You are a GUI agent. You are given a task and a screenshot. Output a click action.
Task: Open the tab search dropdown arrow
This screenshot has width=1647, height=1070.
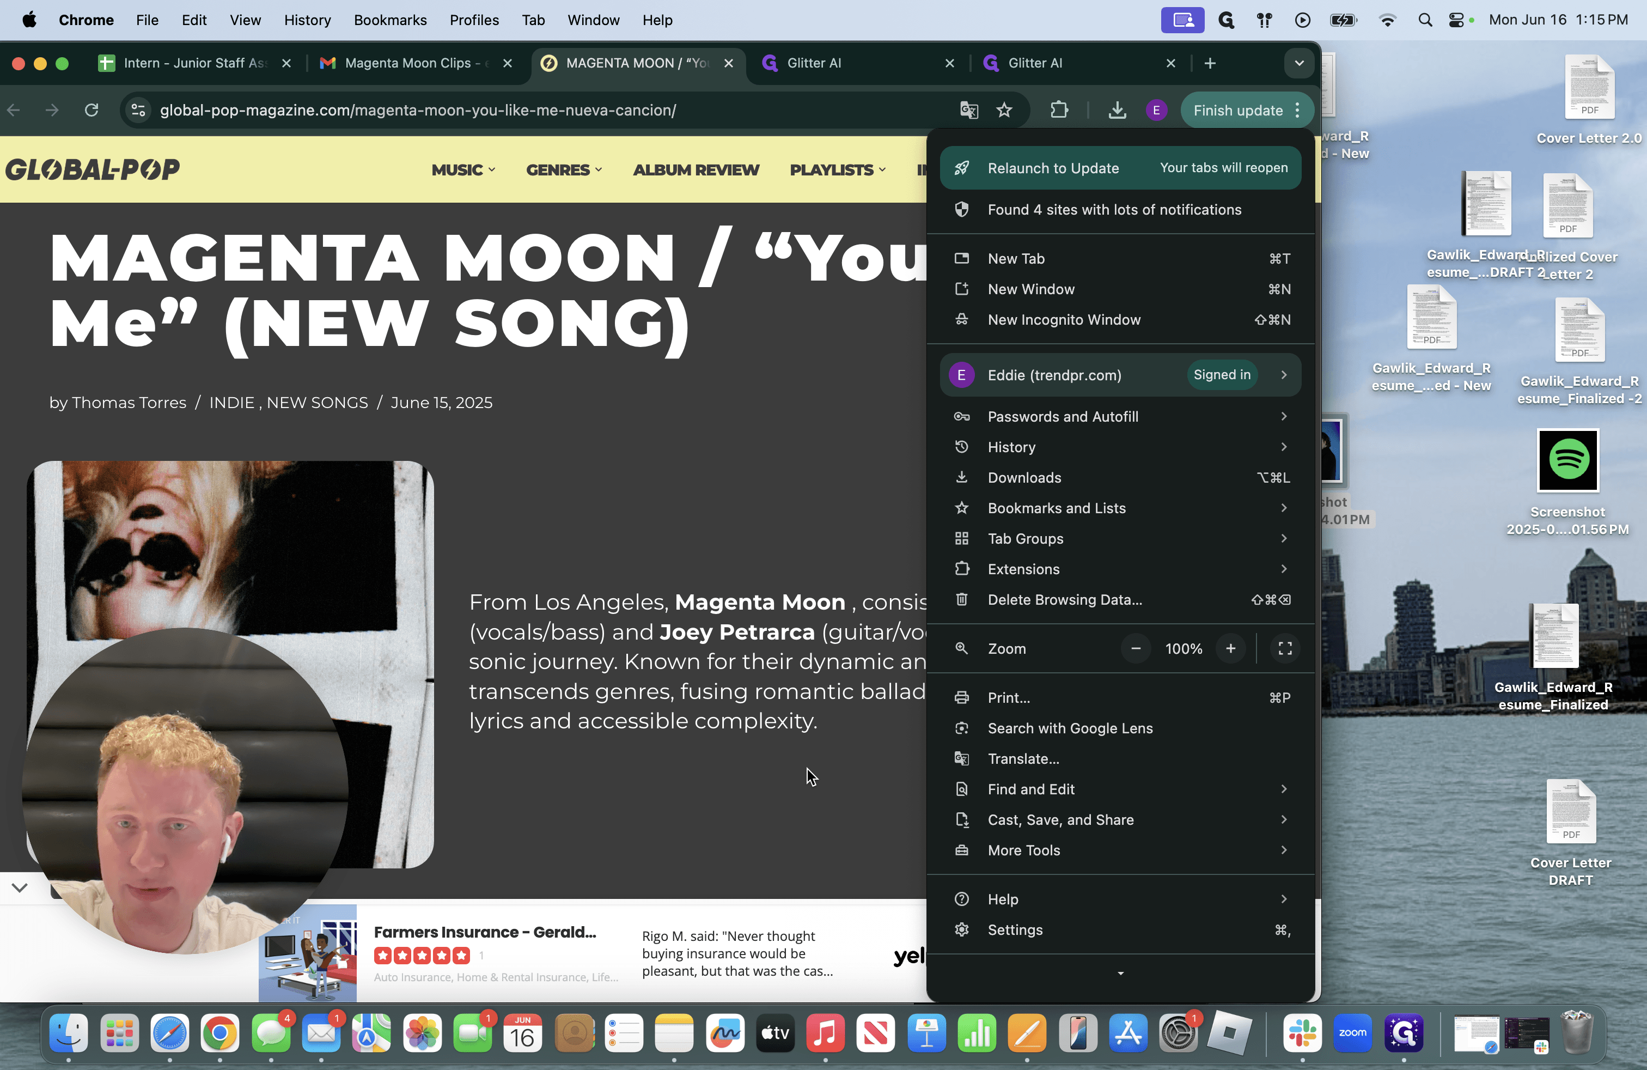coord(1299,63)
